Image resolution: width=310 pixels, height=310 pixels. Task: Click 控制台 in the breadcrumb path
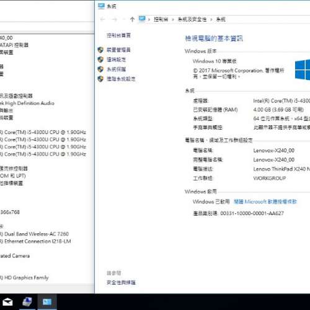tap(161, 19)
